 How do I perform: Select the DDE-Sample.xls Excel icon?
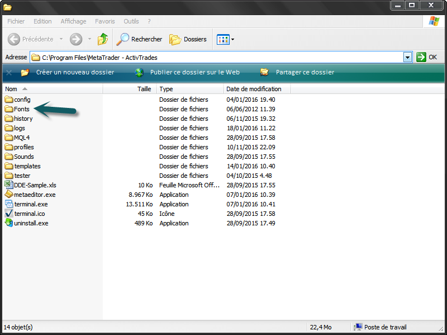tap(9, 185)
